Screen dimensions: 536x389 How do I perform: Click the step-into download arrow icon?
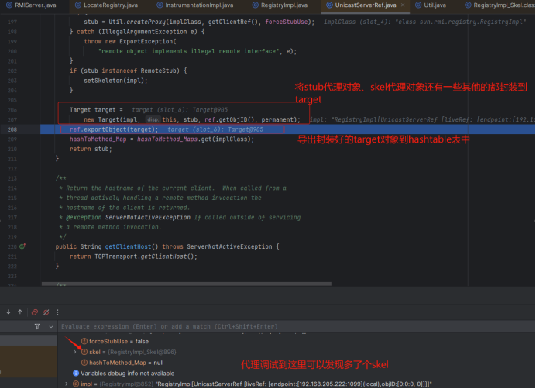(8, 312)
